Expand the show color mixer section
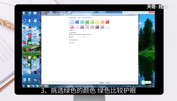Image resolution: width=177 pixels, height=101 pixels. [70, 40]
